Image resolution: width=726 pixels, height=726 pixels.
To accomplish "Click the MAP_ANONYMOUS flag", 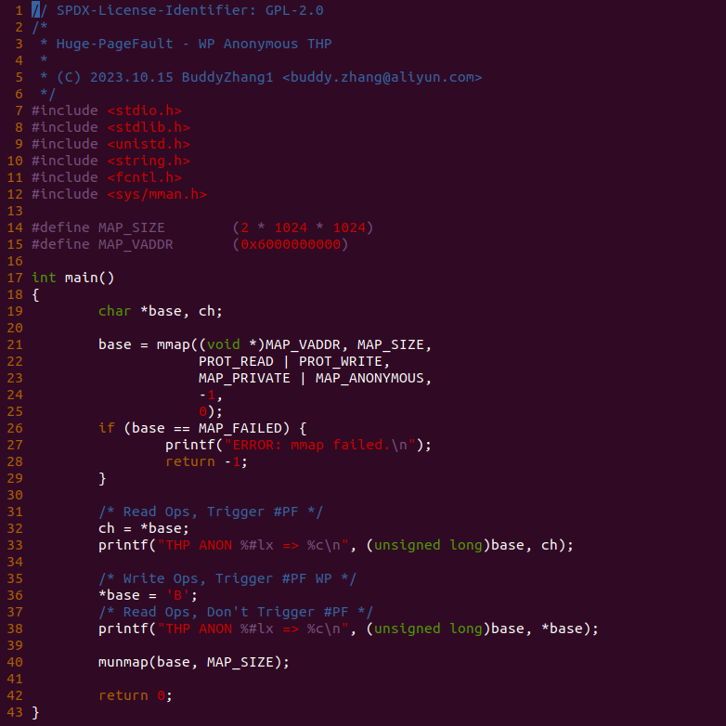I will (x=369, y=378).
